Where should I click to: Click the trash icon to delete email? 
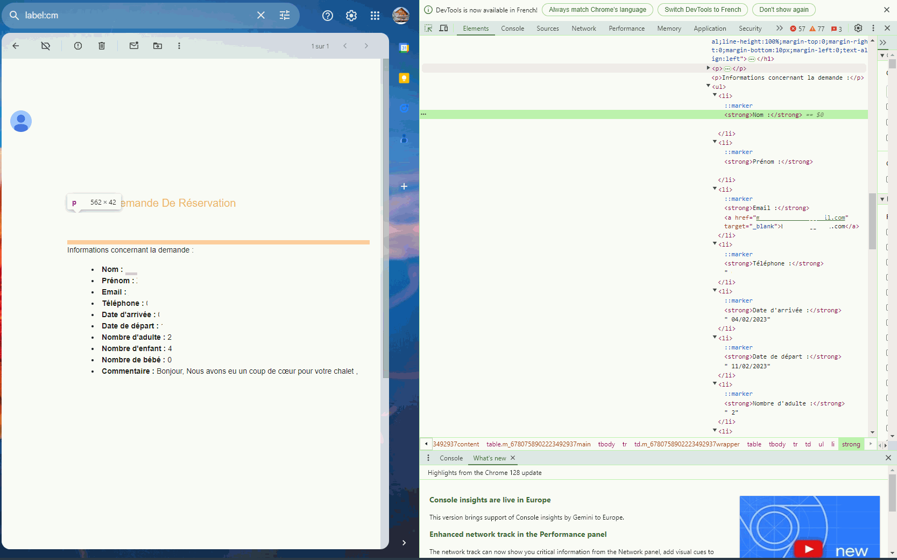tap(102, 46)
